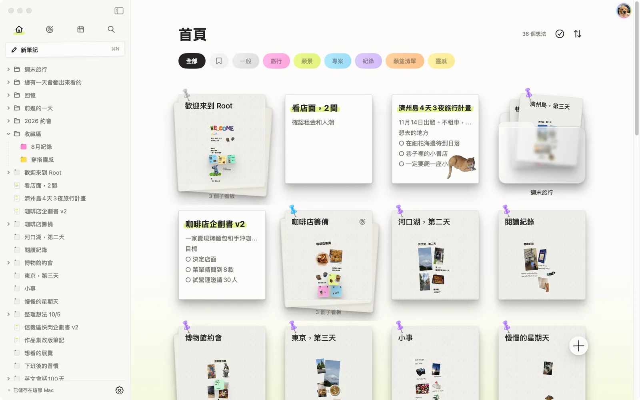The image size is (640, 400).
Task: Expand the 總有一天會翻出來看的 folder chevron
Action: pos(8,82)
